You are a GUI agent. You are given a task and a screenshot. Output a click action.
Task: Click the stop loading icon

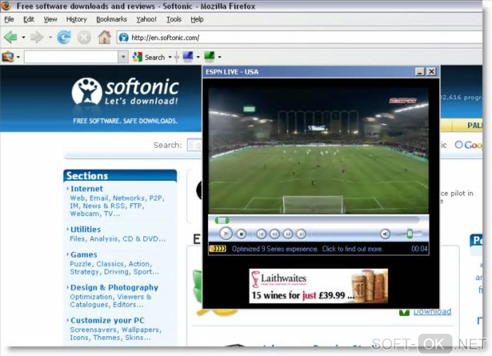[x=84, y=38]
